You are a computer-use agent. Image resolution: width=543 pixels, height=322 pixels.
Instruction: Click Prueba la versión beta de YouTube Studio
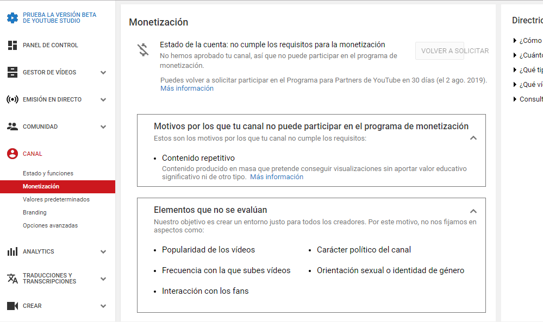pos(60,17)
